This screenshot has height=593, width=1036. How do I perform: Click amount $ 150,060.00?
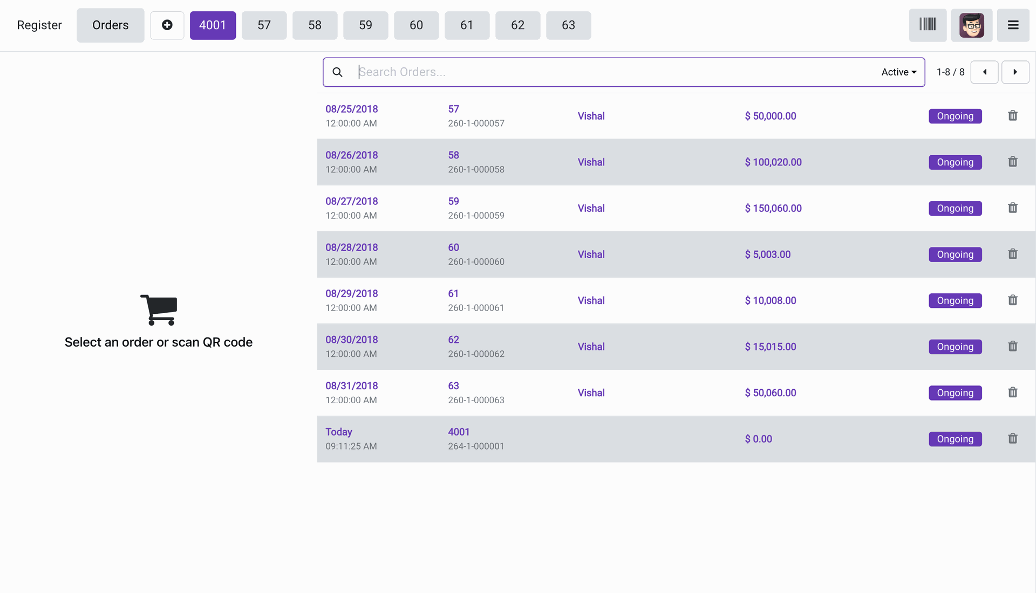click(x=773, y=208)
